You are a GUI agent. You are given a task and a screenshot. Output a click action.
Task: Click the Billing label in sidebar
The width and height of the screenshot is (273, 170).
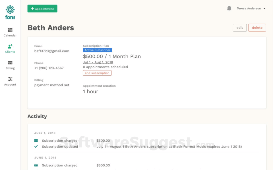tap(10, 68)
